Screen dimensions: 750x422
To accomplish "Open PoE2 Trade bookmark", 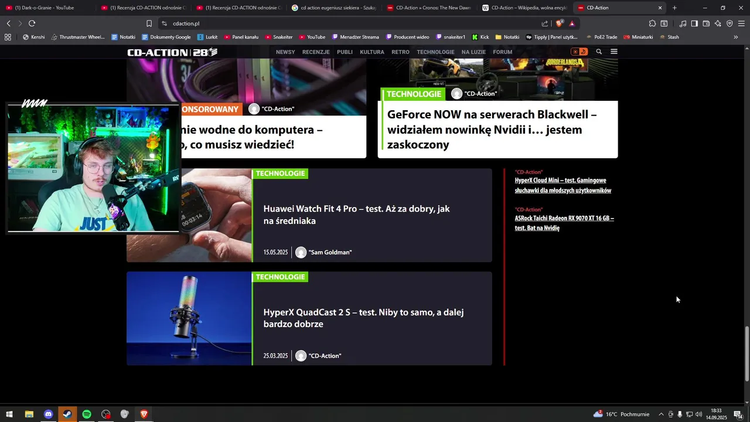I will click(601, 37).
